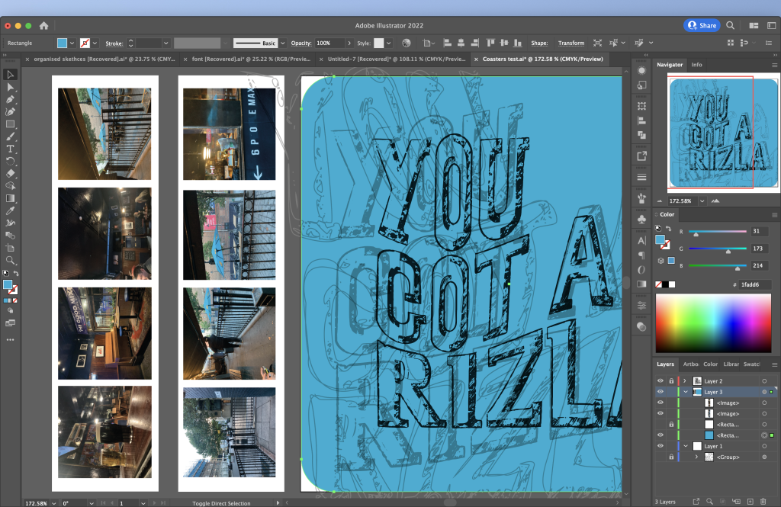Select the Selection tool arrow
Screen dimensions: 781x507
(10, 75)
